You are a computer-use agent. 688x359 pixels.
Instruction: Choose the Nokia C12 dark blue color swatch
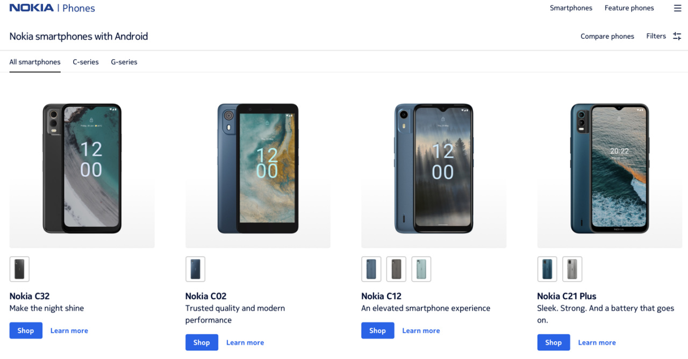pyautogui.click(x=371, y=269)
